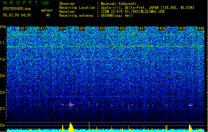Click the Ogata-vill. Akita-Pref. JAPAN location text
This screenshot has height=132, width=208.
click(x=147, y=8)
